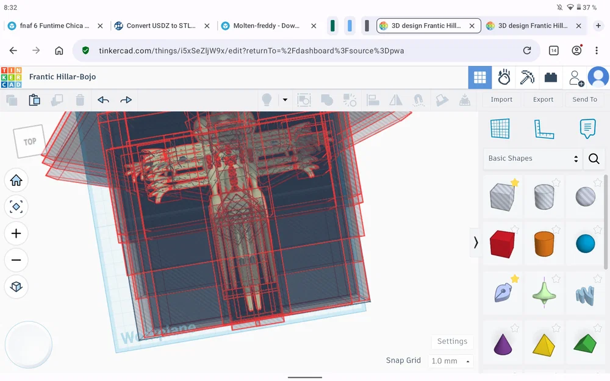Select the blue Sphere shape

585,244
